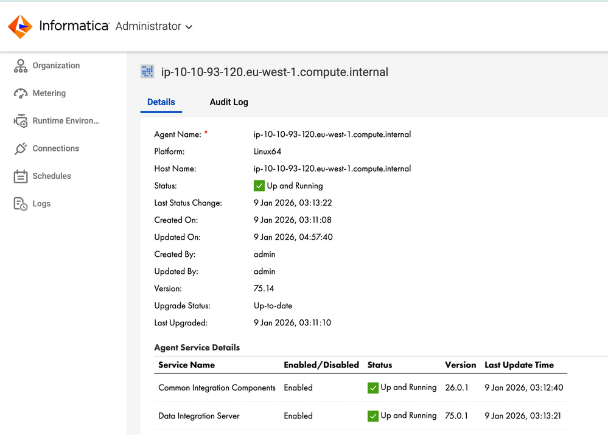This screenshot has height=435, width=608.
Task: Click the page title ip-10-10-93-120.eu-west-1.compute.internal
Action: (274, 72)
